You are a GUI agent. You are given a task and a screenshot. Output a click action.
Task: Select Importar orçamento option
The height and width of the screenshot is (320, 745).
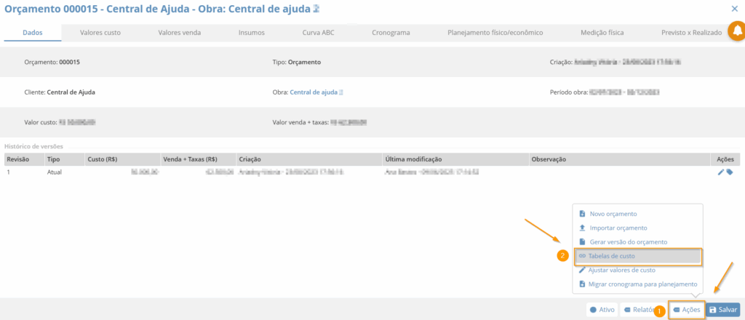[618, 228]
